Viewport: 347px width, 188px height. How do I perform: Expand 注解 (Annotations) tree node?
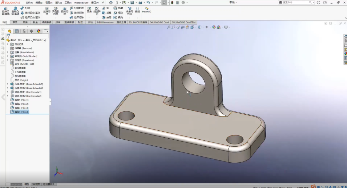pos(8,52)
